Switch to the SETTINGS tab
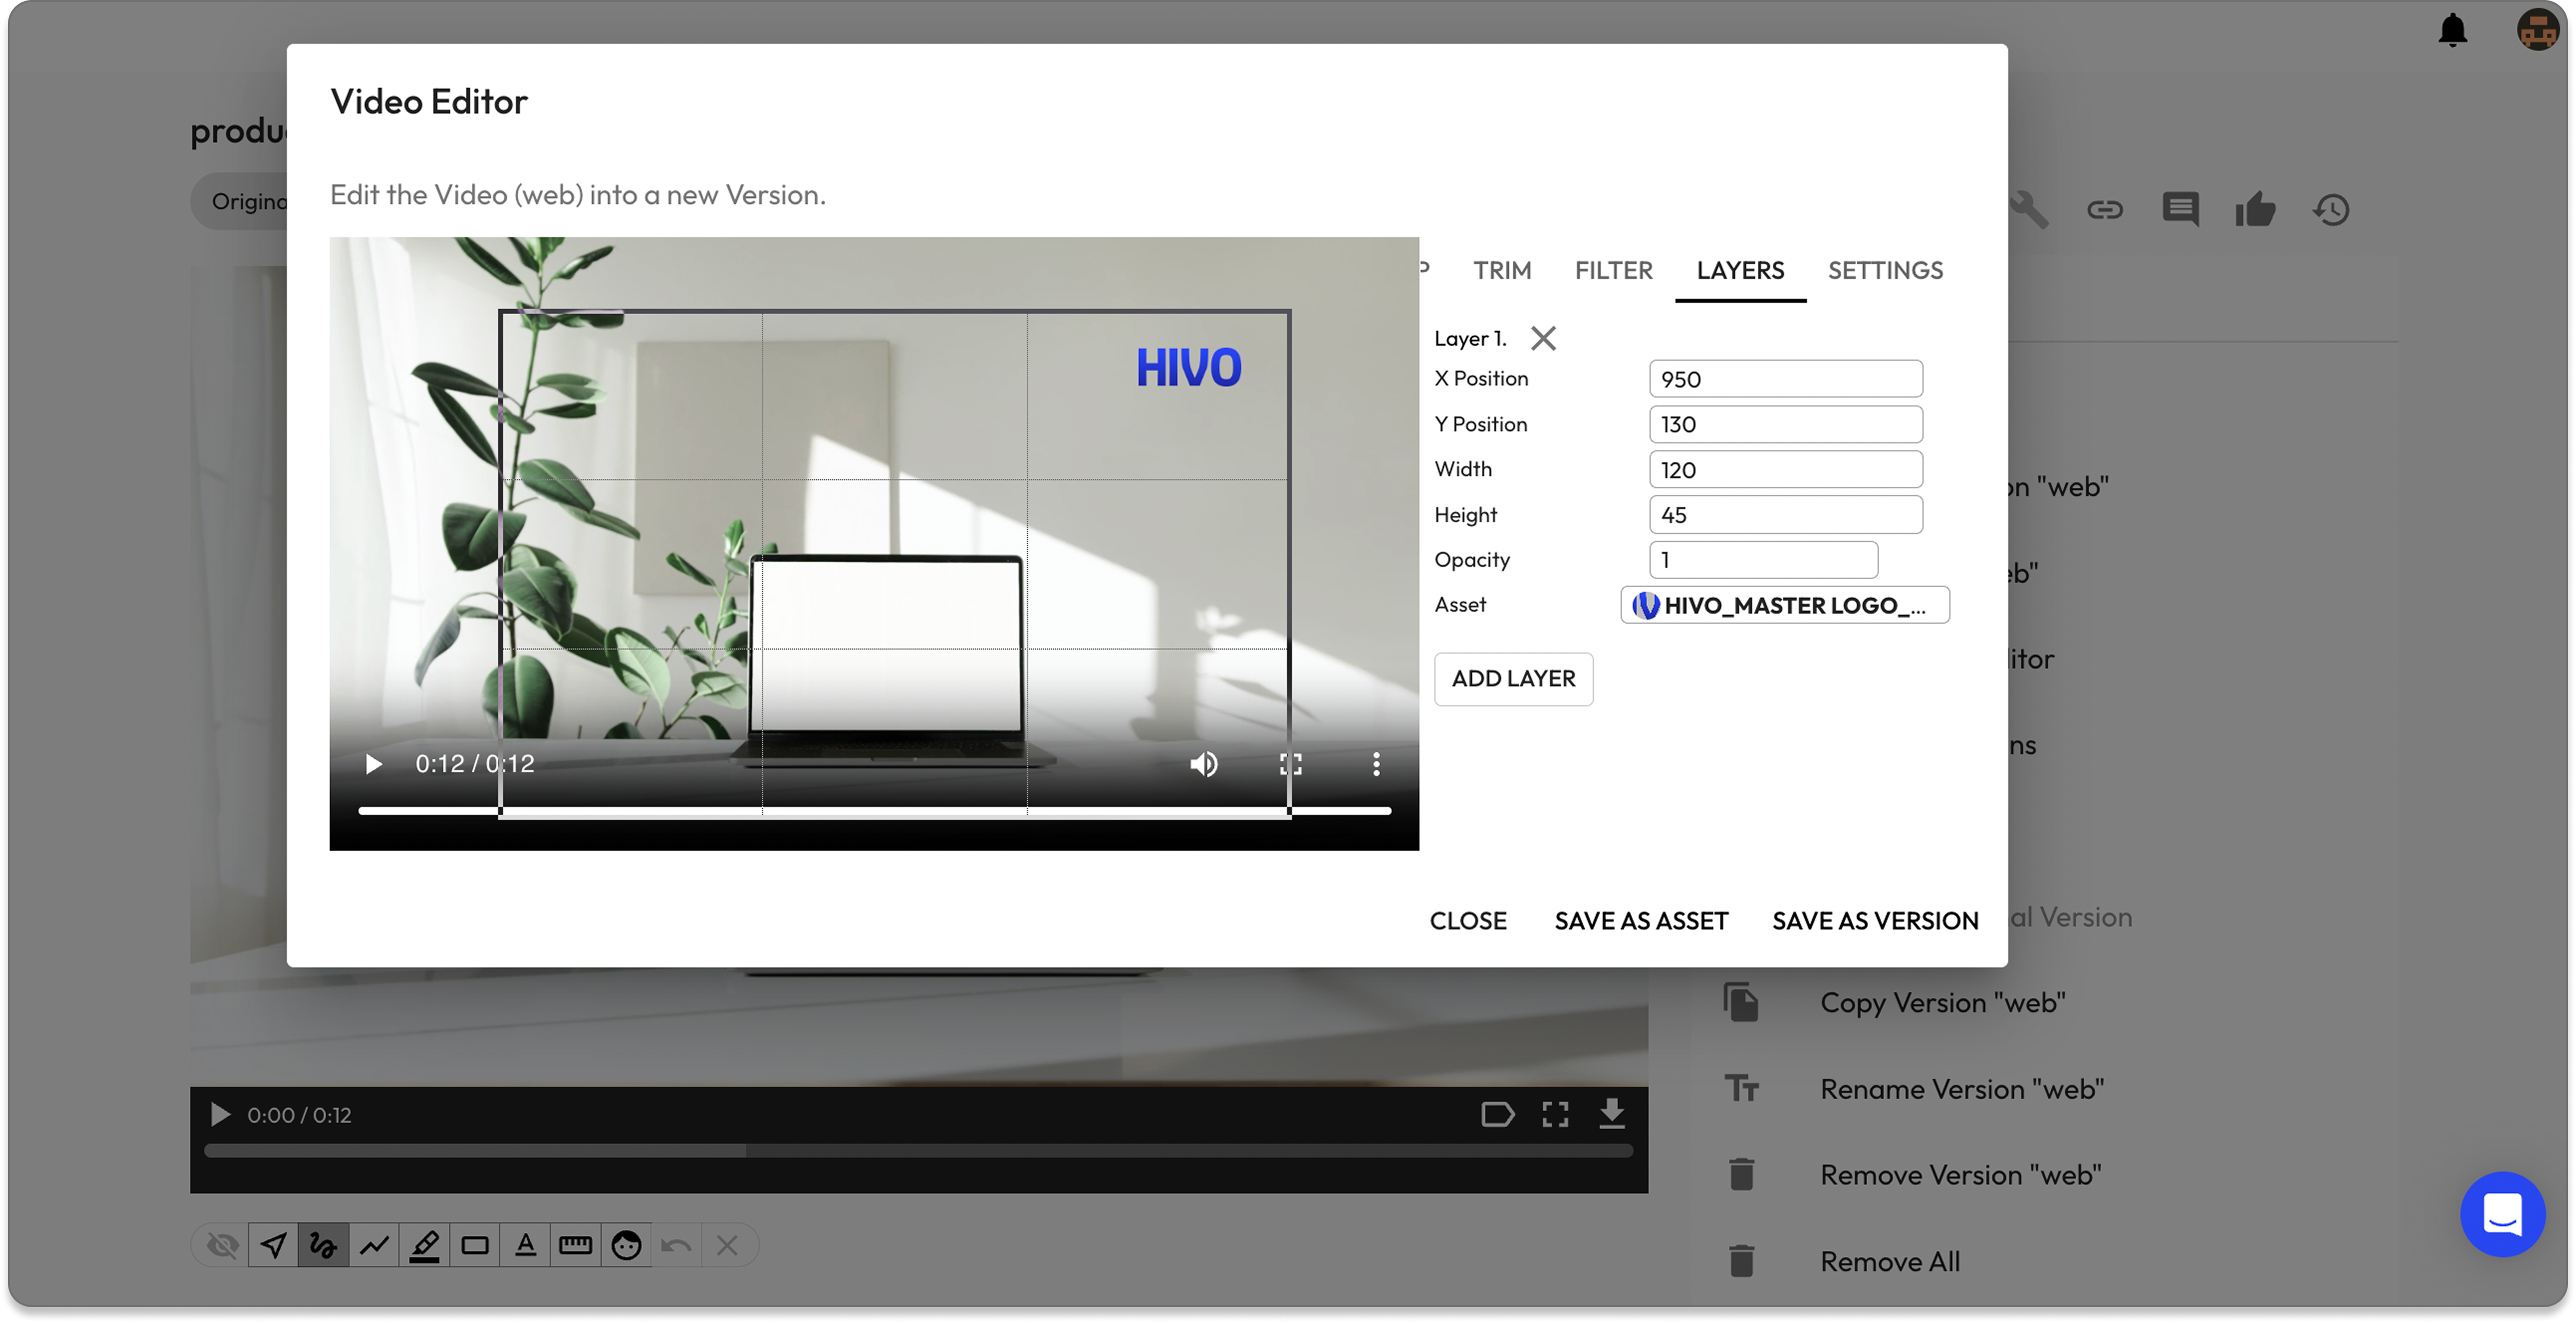This screenshot has width=2576, height=1323. pyautogui.click(x=1885, y=271)
